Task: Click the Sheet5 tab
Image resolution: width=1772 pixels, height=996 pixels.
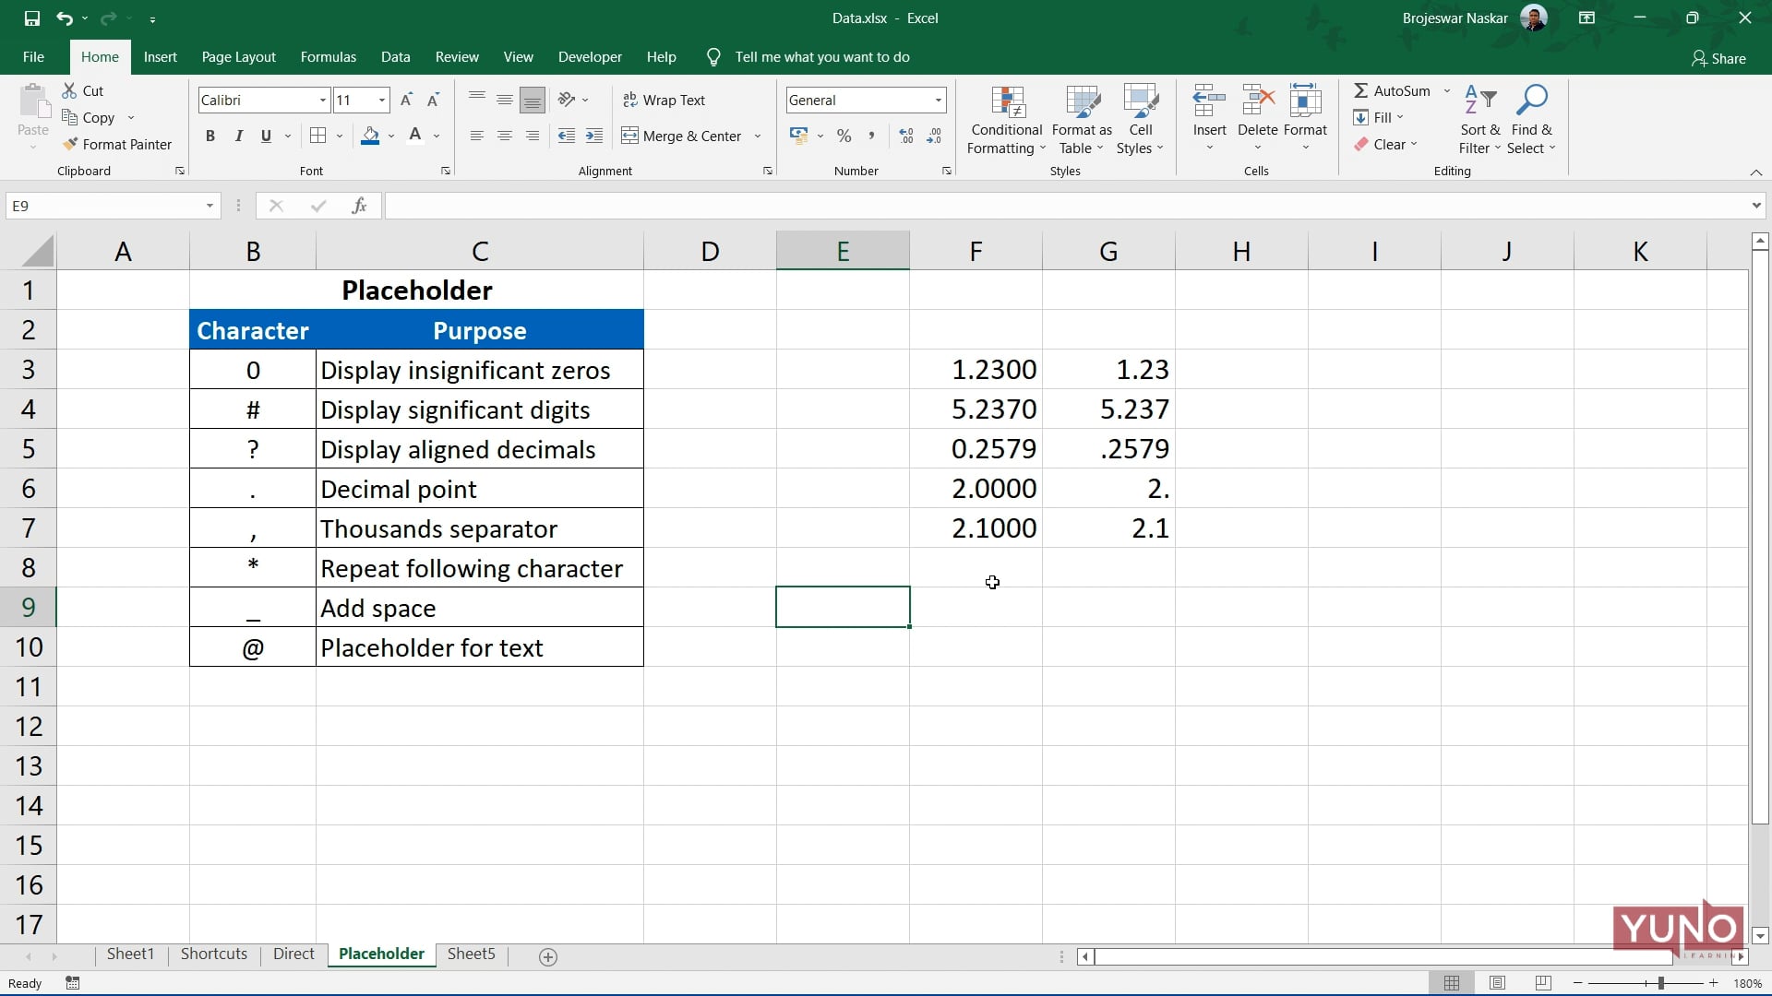Action: (x=473, y=954)
